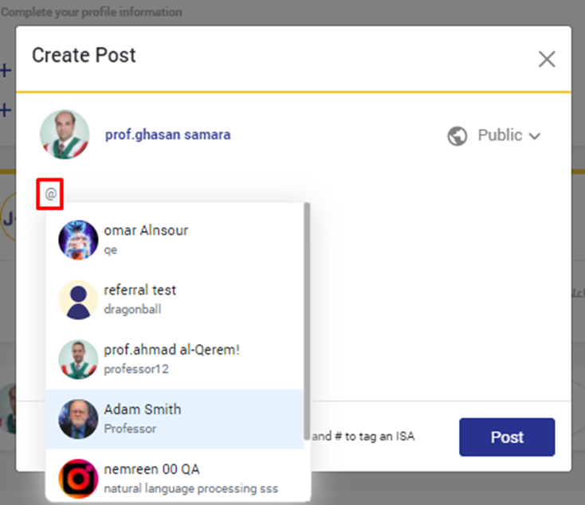Click Adam Smith's avatar photo
Viewport: 585px width, 505px height.
click(78, 418)
